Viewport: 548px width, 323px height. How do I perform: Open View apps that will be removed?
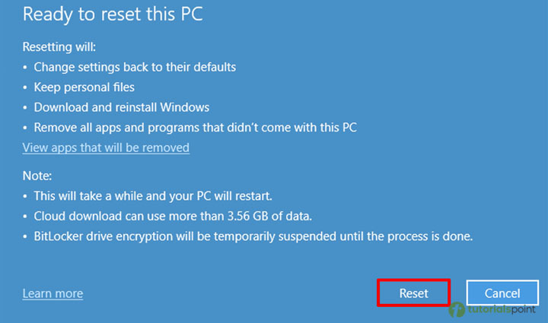[106, 147]
